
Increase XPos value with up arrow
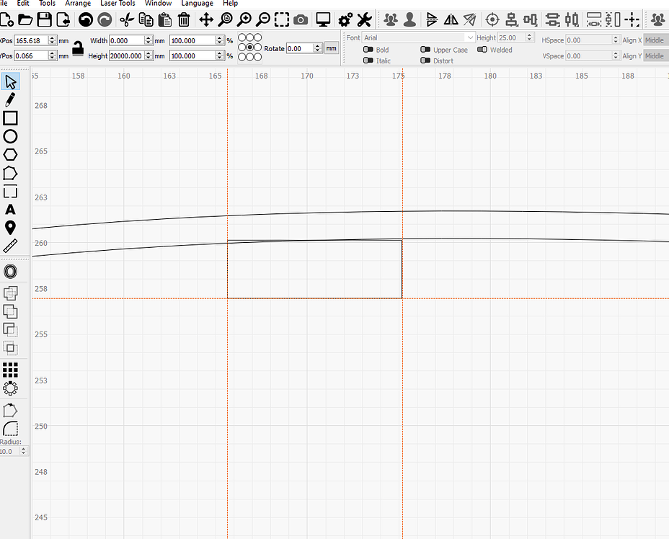(52, 38)
